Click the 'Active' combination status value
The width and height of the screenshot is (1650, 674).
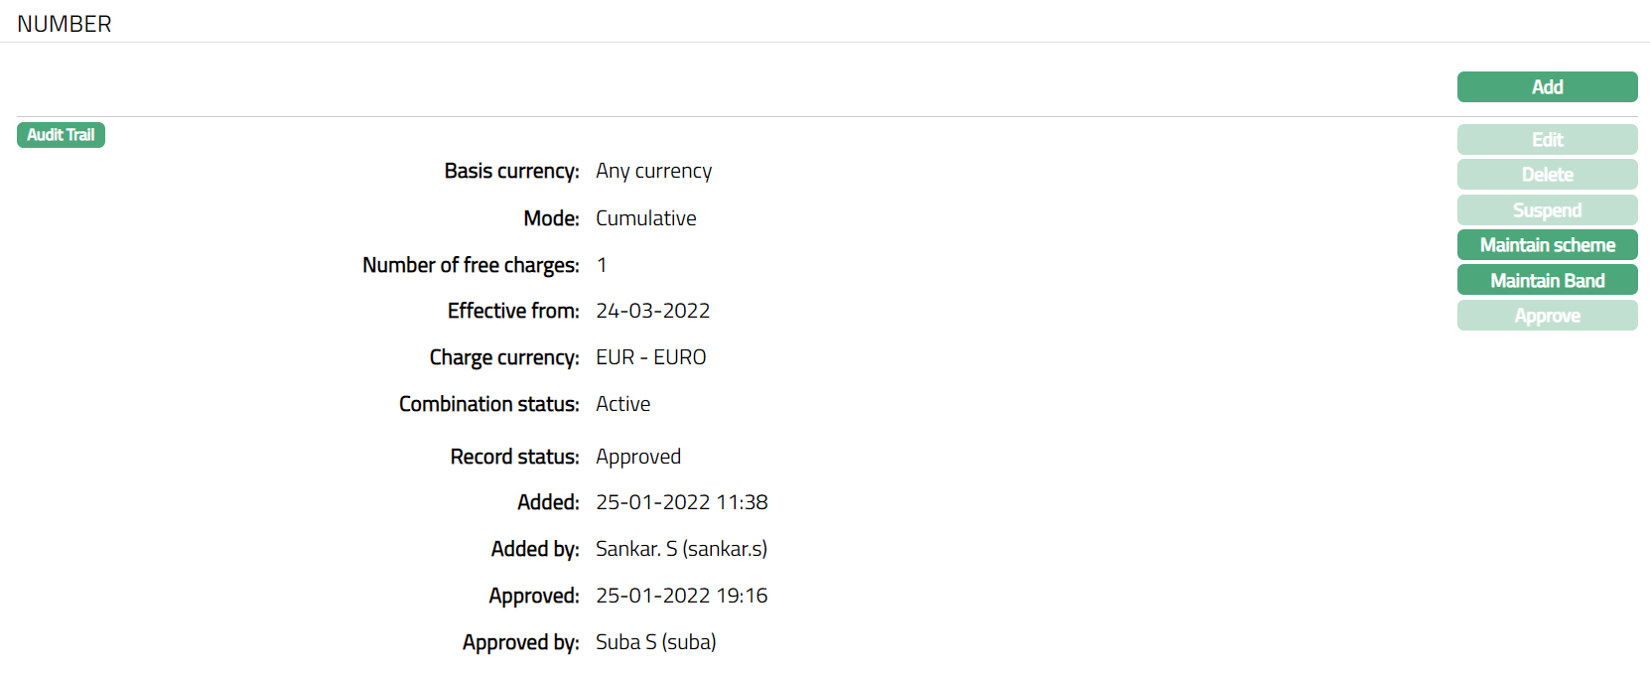[622, 404]
